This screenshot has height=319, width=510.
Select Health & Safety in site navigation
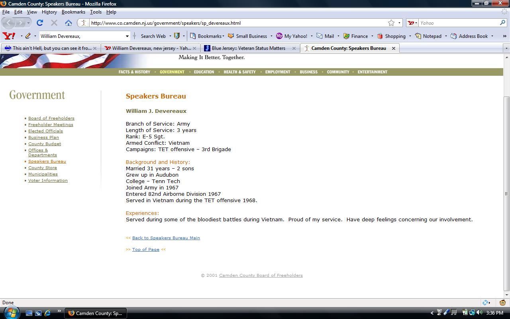click(x=239, y=72)
